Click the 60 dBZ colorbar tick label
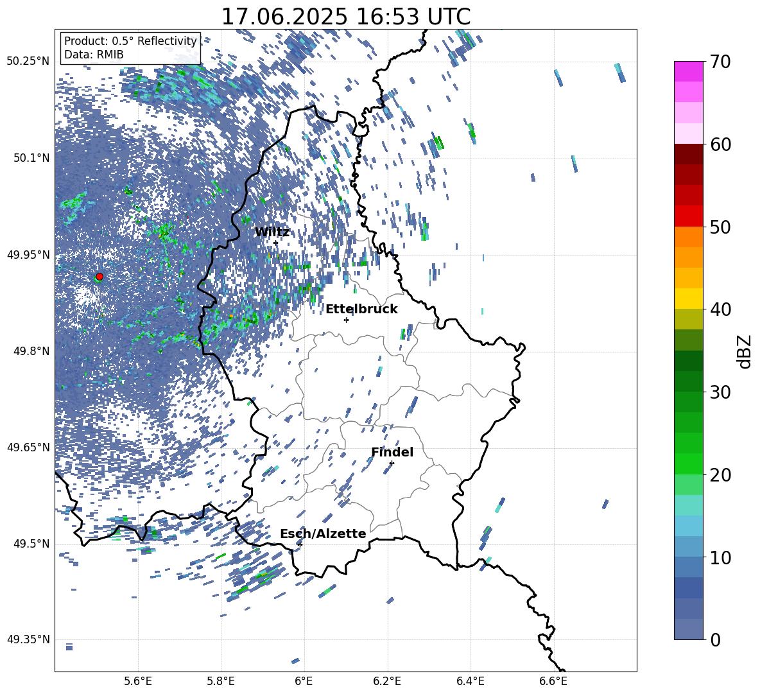Screen dimensions: 760x694 point(721,144)
